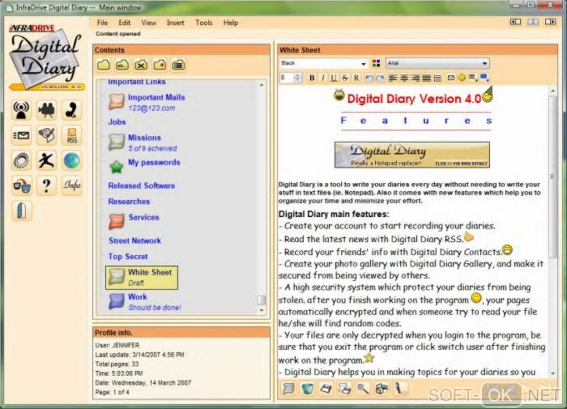Open the View menu
567x409 pixels.
(148, 23)
